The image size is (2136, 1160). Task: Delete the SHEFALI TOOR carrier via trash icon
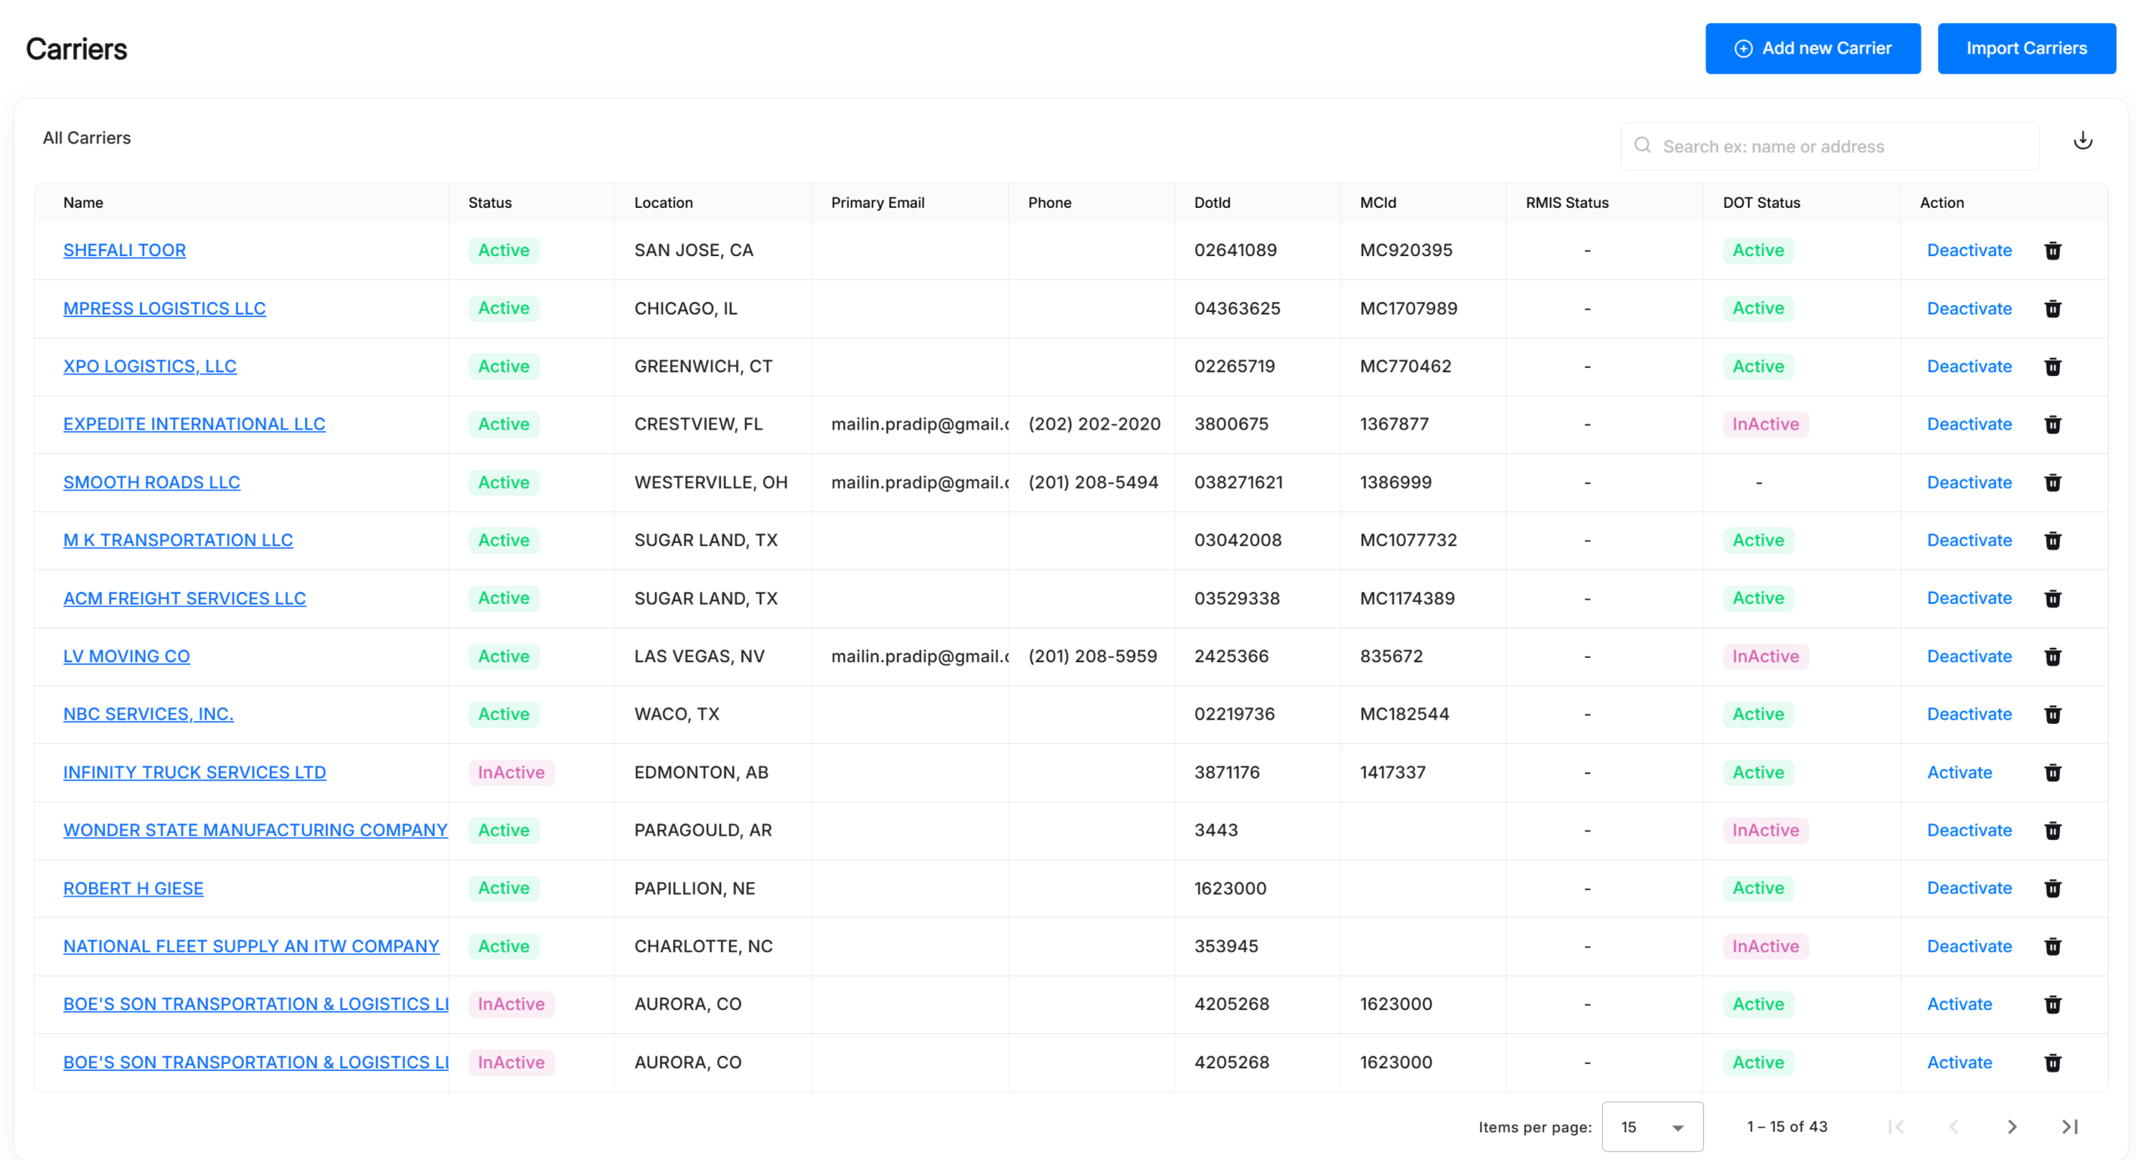pyautogui.click(x=2053, y=250)
